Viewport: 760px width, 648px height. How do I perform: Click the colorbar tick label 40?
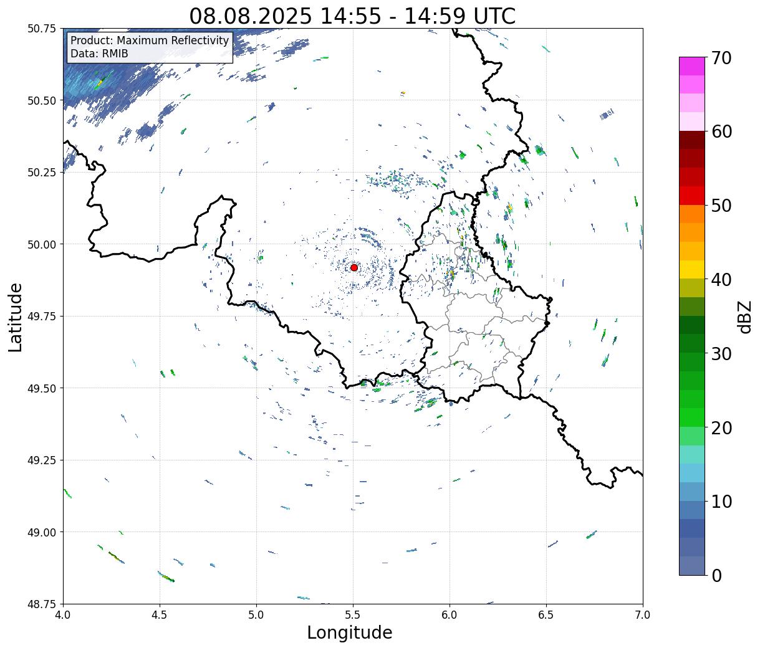pos(721,279)
